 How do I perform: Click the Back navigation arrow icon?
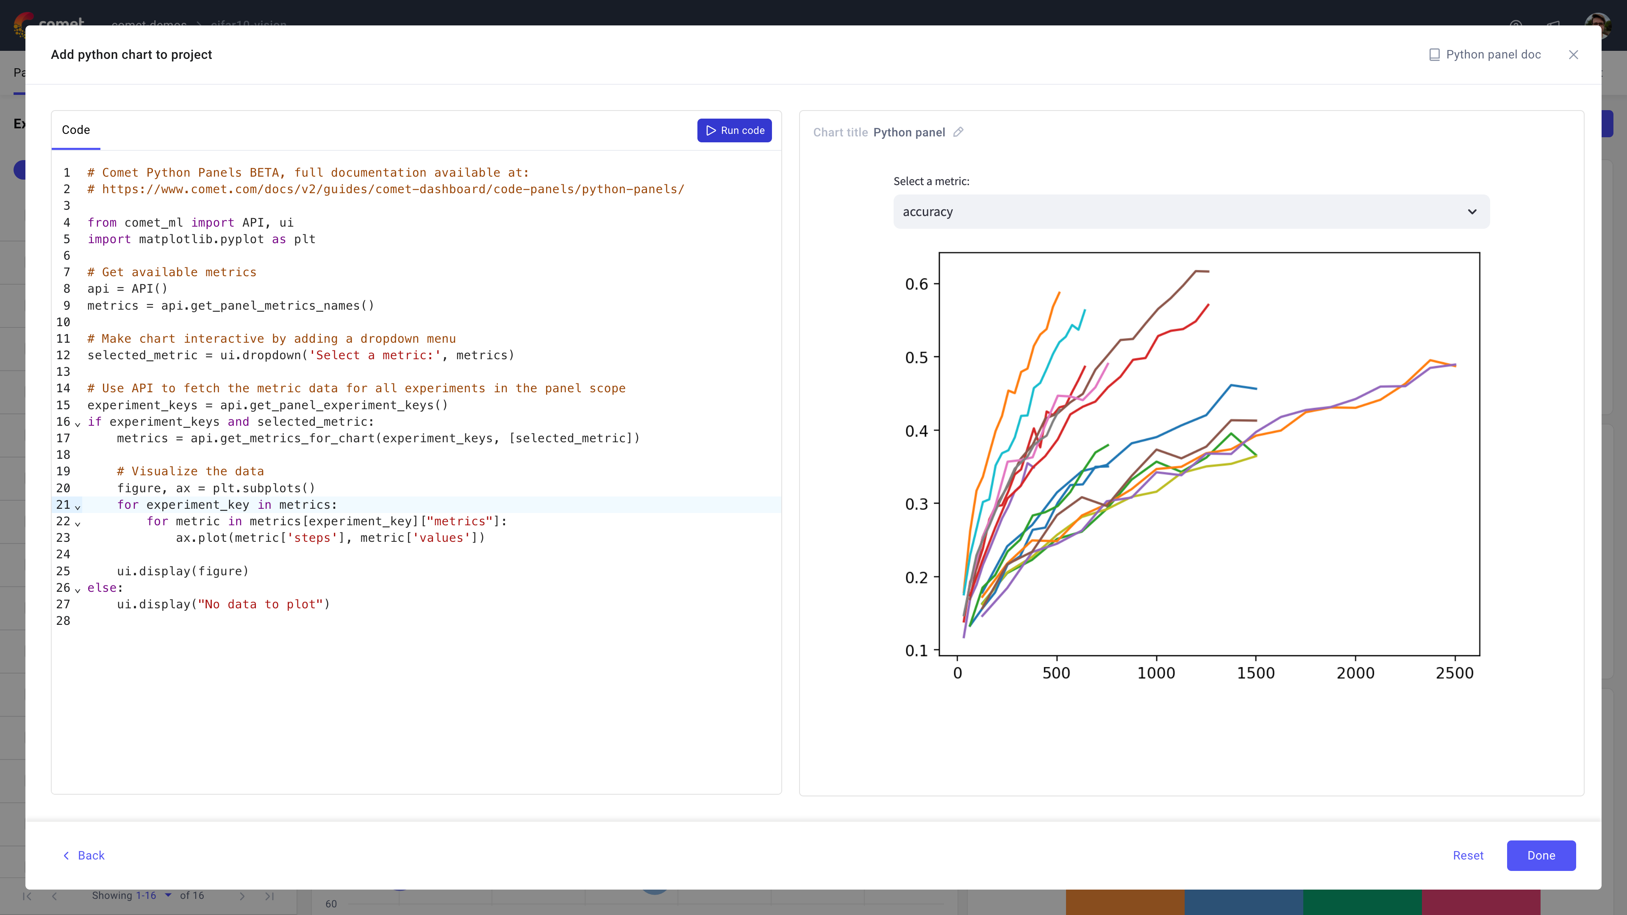(67, 855)
